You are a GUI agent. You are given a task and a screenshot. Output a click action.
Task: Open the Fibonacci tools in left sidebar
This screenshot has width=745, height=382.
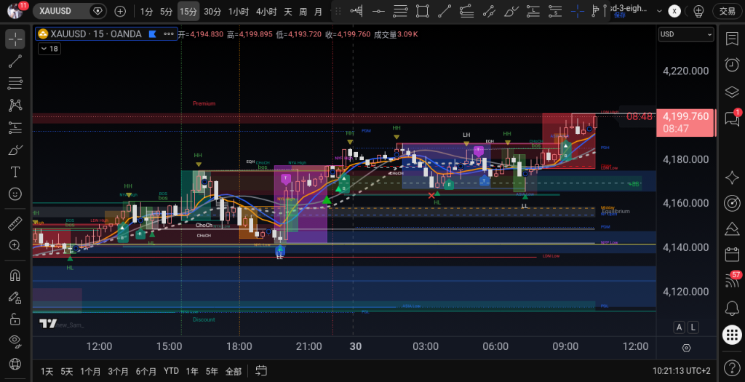(15, 83)
